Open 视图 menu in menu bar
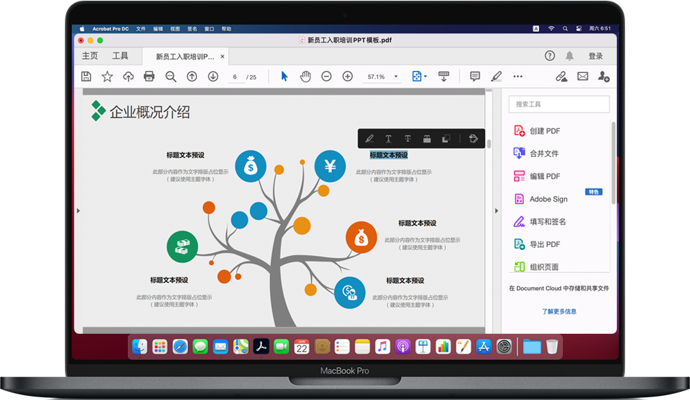The width and height of the screenshot is (690, 400). pyautogui.click(x=175, y=29)
